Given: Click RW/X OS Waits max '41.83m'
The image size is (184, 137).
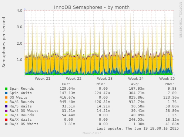Looking at the screenshot, I should [172, 124].
